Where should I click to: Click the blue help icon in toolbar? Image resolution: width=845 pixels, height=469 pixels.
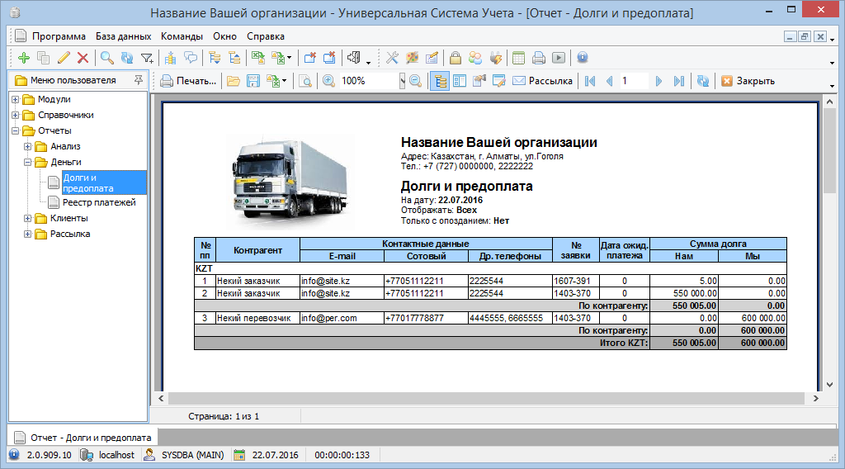coord(583,58)
